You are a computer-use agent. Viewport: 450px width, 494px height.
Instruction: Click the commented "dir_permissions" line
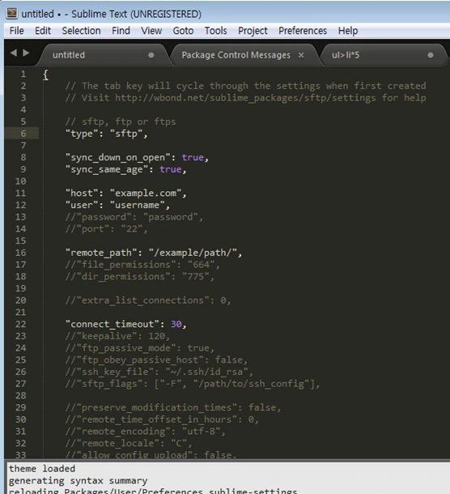[140, 277]
